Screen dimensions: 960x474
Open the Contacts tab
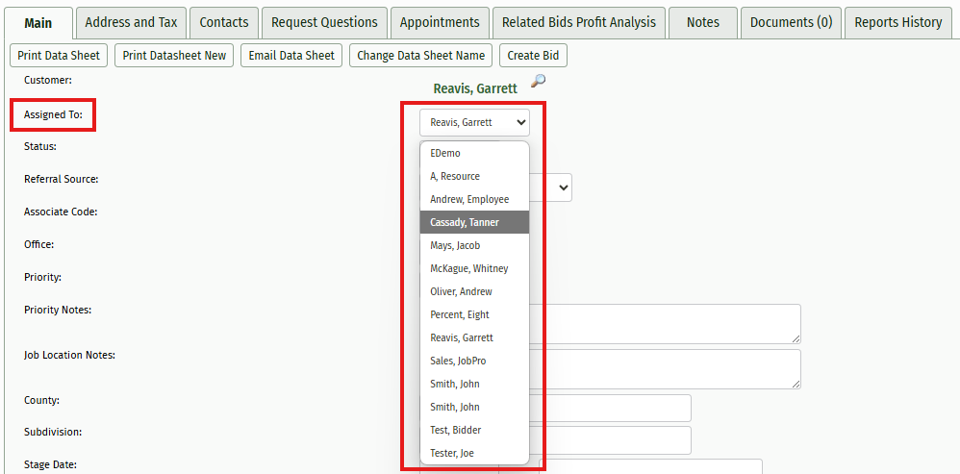click(224, 22)
